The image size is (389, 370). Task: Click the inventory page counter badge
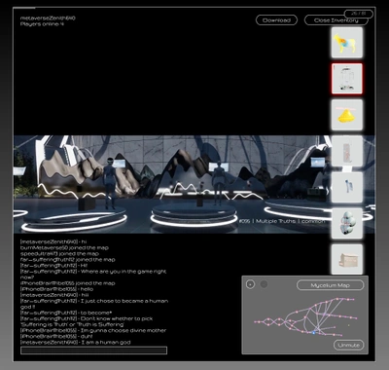pos(359,14)
